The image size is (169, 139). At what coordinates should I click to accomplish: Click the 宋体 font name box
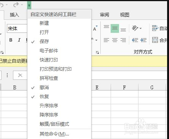17,29
